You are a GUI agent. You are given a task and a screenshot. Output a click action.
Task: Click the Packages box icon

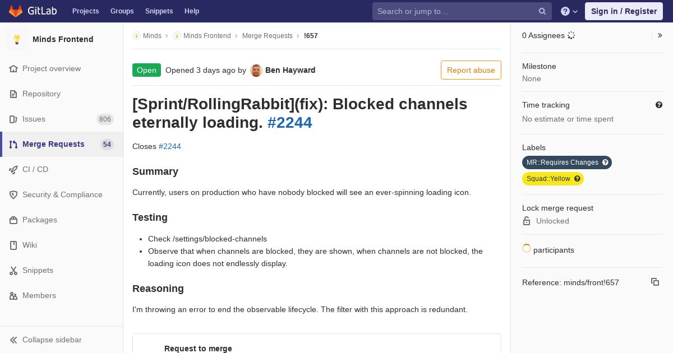click(13, 220)
